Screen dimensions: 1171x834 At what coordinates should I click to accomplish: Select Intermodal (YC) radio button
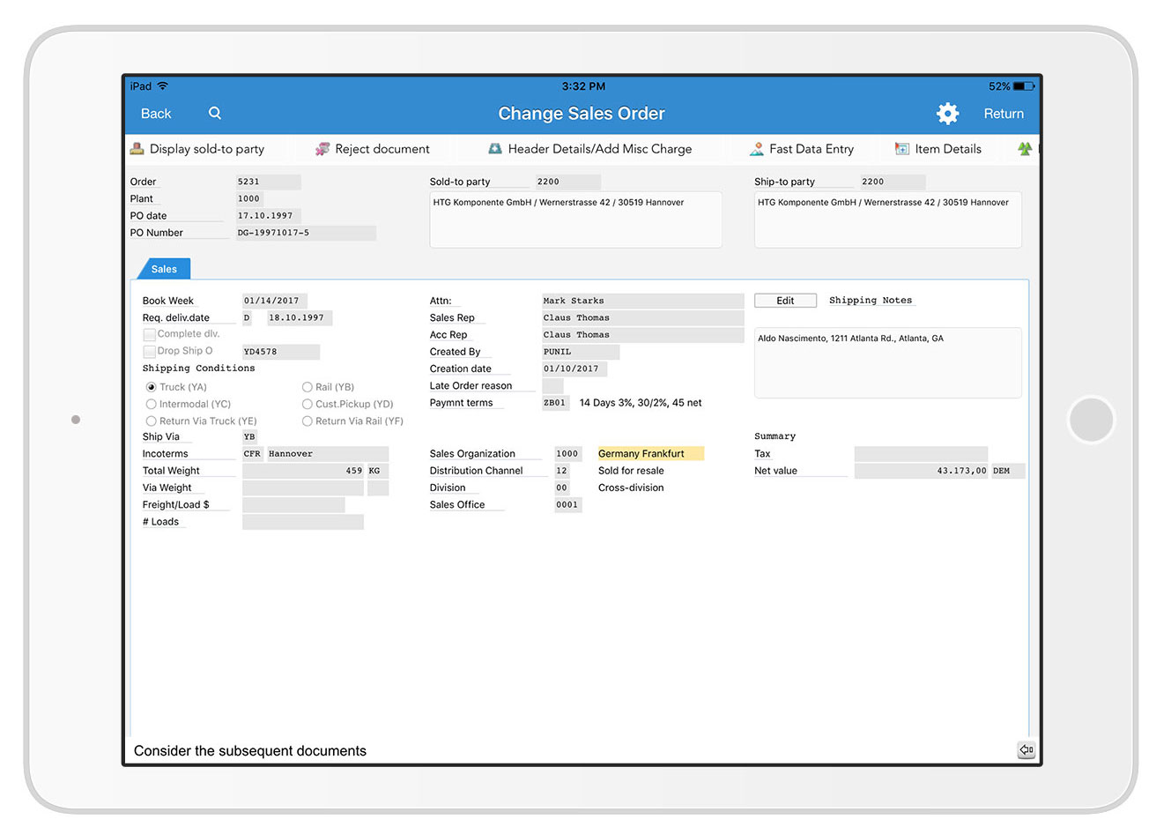152,404
